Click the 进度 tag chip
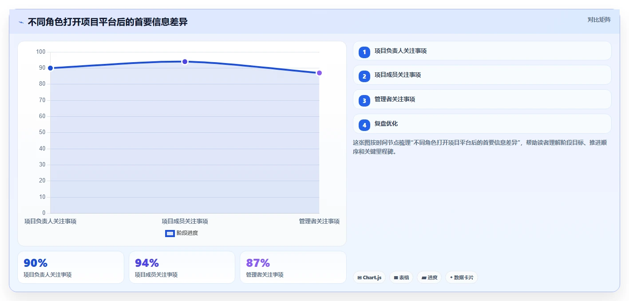This screenshot has width=629, height=301. (x=429, y=277)
